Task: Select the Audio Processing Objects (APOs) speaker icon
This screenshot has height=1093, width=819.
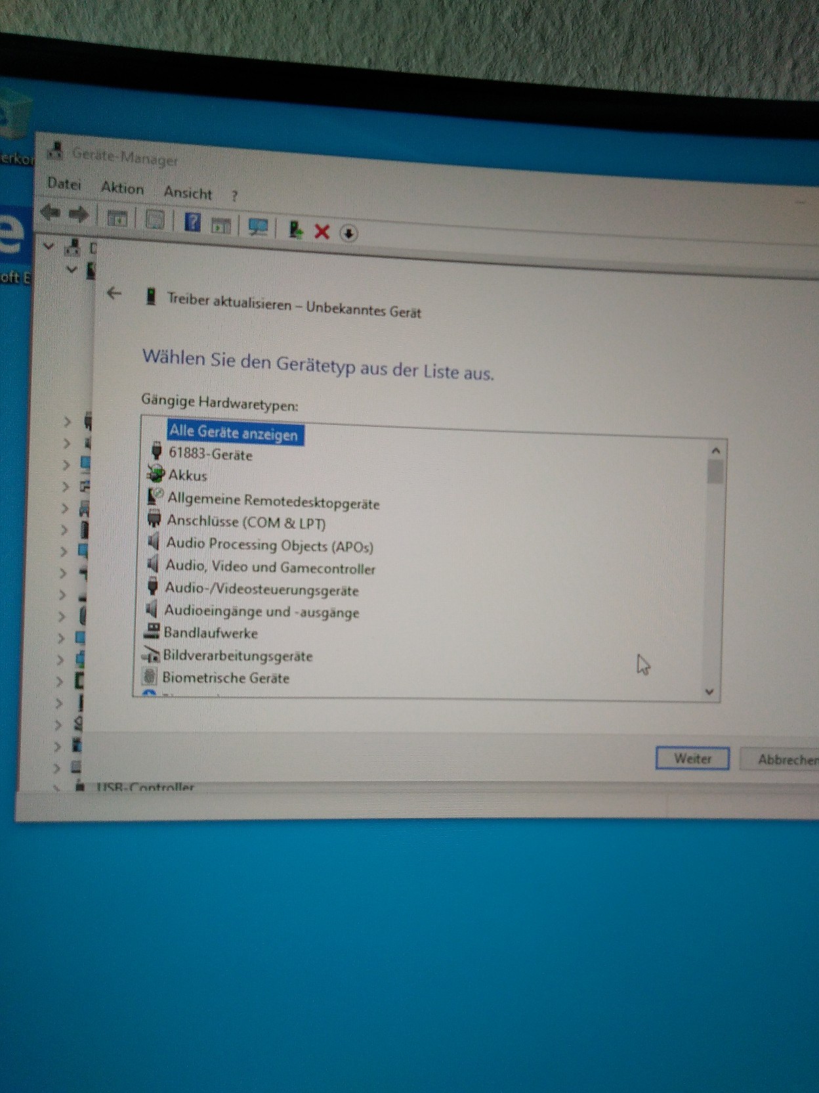Action: coord(154,541)
